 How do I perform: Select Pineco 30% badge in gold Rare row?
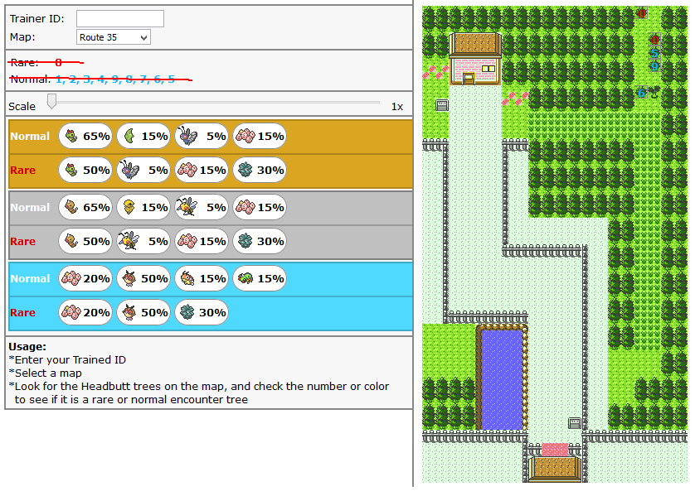tap(260, 170)
